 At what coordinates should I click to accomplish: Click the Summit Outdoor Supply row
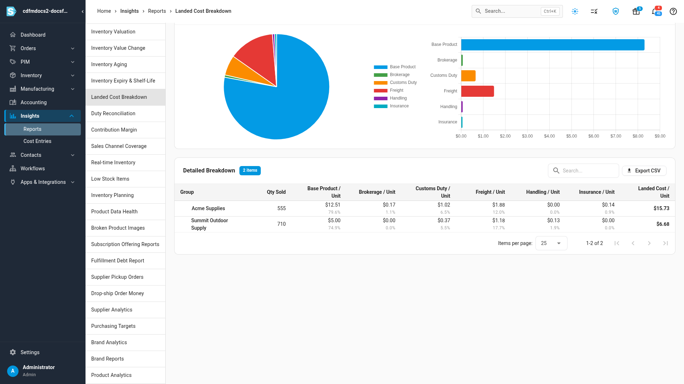click(x=425, y=224)
